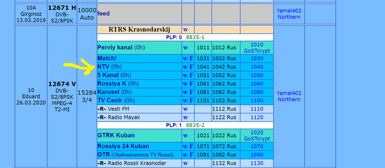Select the Vesti FM radio row name
The height and width of the screenshot is (168, 385).
[x=119, y=109]
